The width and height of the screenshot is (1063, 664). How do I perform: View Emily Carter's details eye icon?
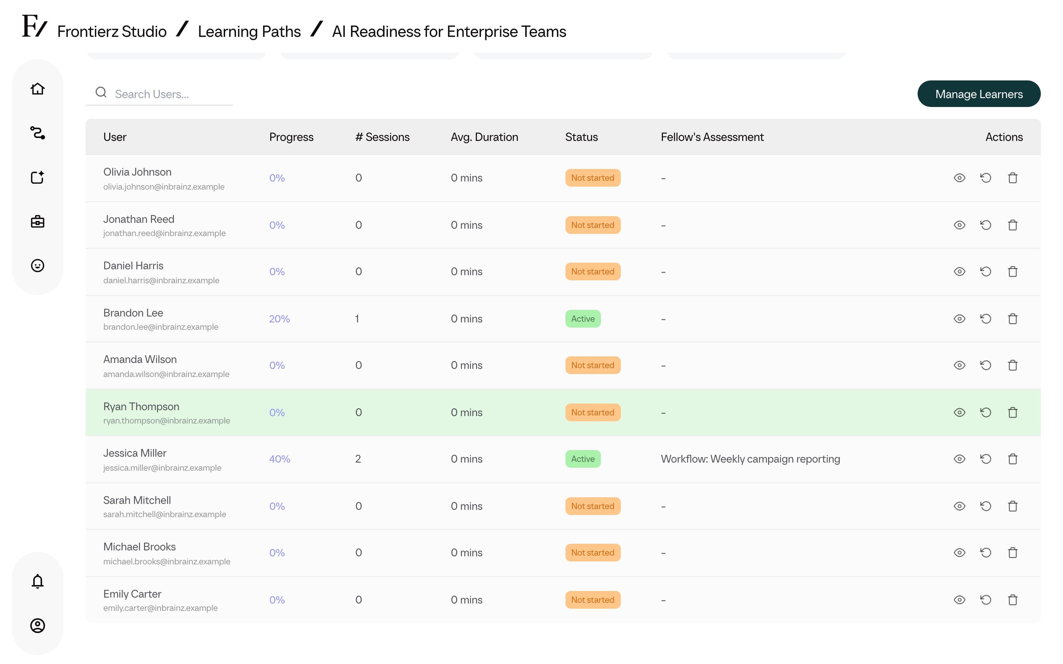tap(959, 600)
